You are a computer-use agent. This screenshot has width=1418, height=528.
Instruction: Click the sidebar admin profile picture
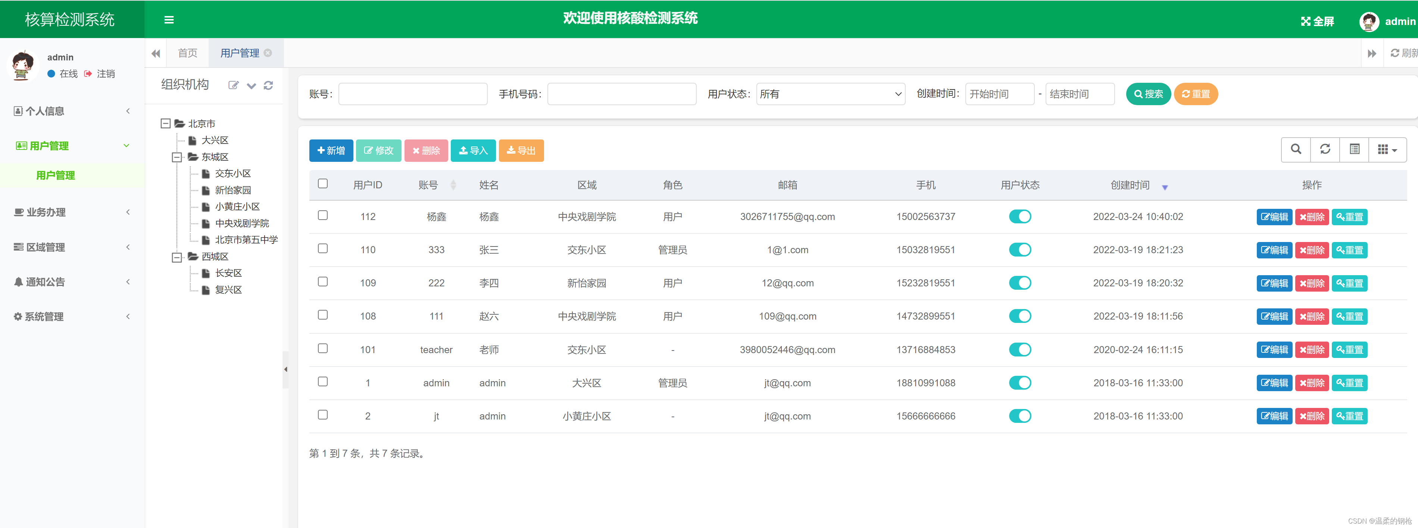[x=22, y=65]
